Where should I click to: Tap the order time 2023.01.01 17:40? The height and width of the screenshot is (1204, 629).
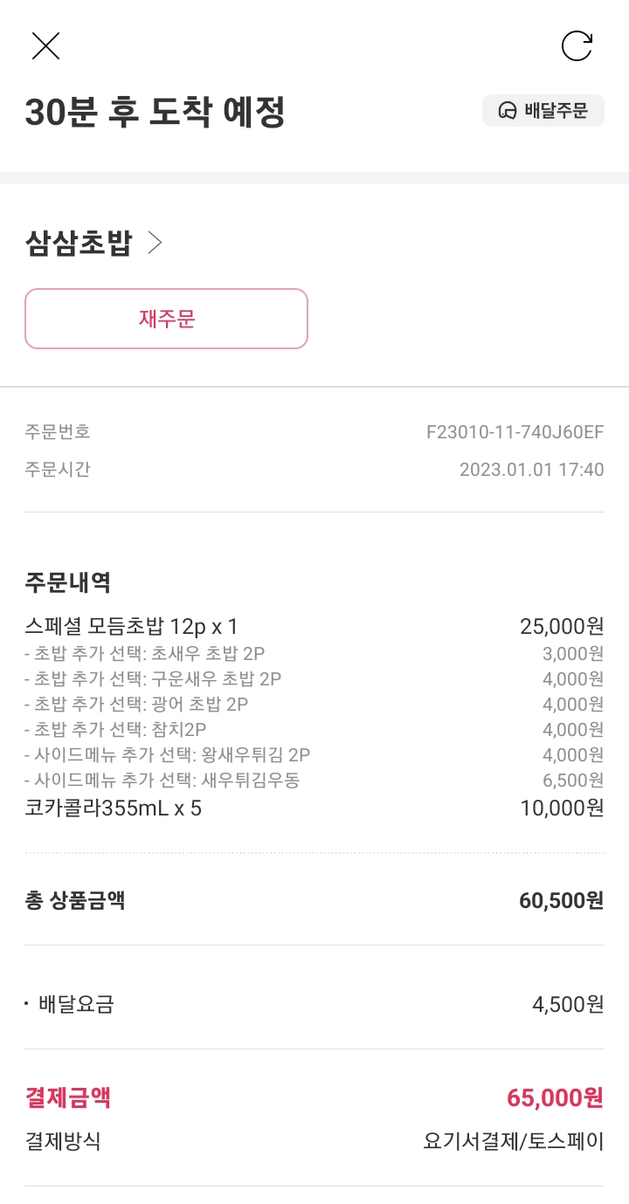531,470
